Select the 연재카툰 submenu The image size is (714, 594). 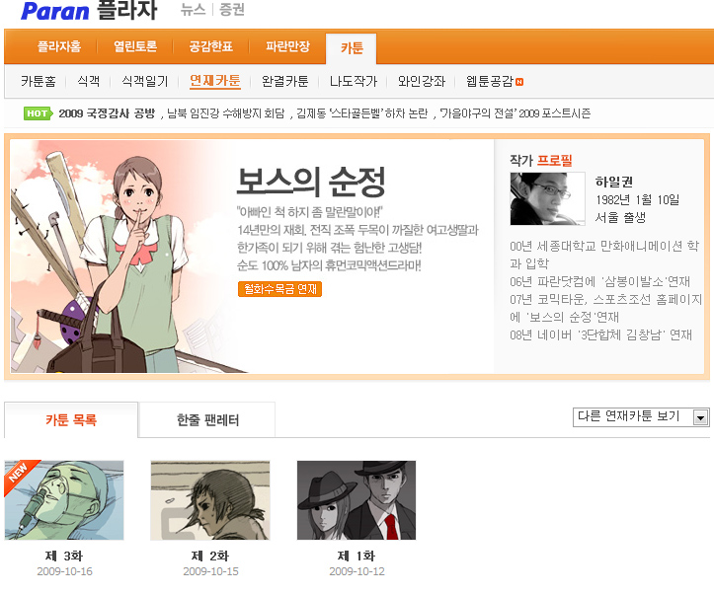[x=215, y=81]
